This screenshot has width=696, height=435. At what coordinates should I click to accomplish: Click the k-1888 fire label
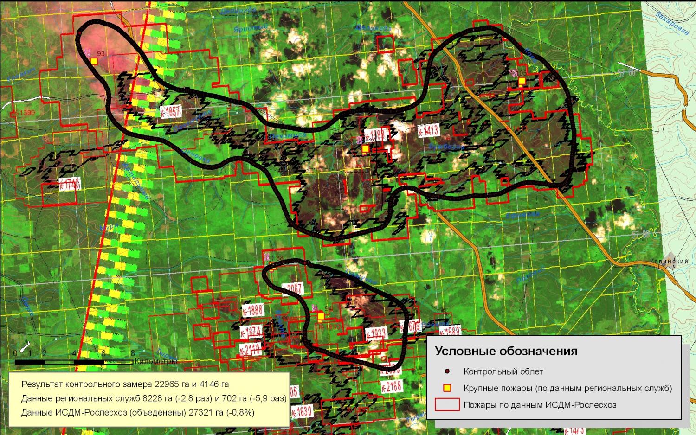(253, 310)
